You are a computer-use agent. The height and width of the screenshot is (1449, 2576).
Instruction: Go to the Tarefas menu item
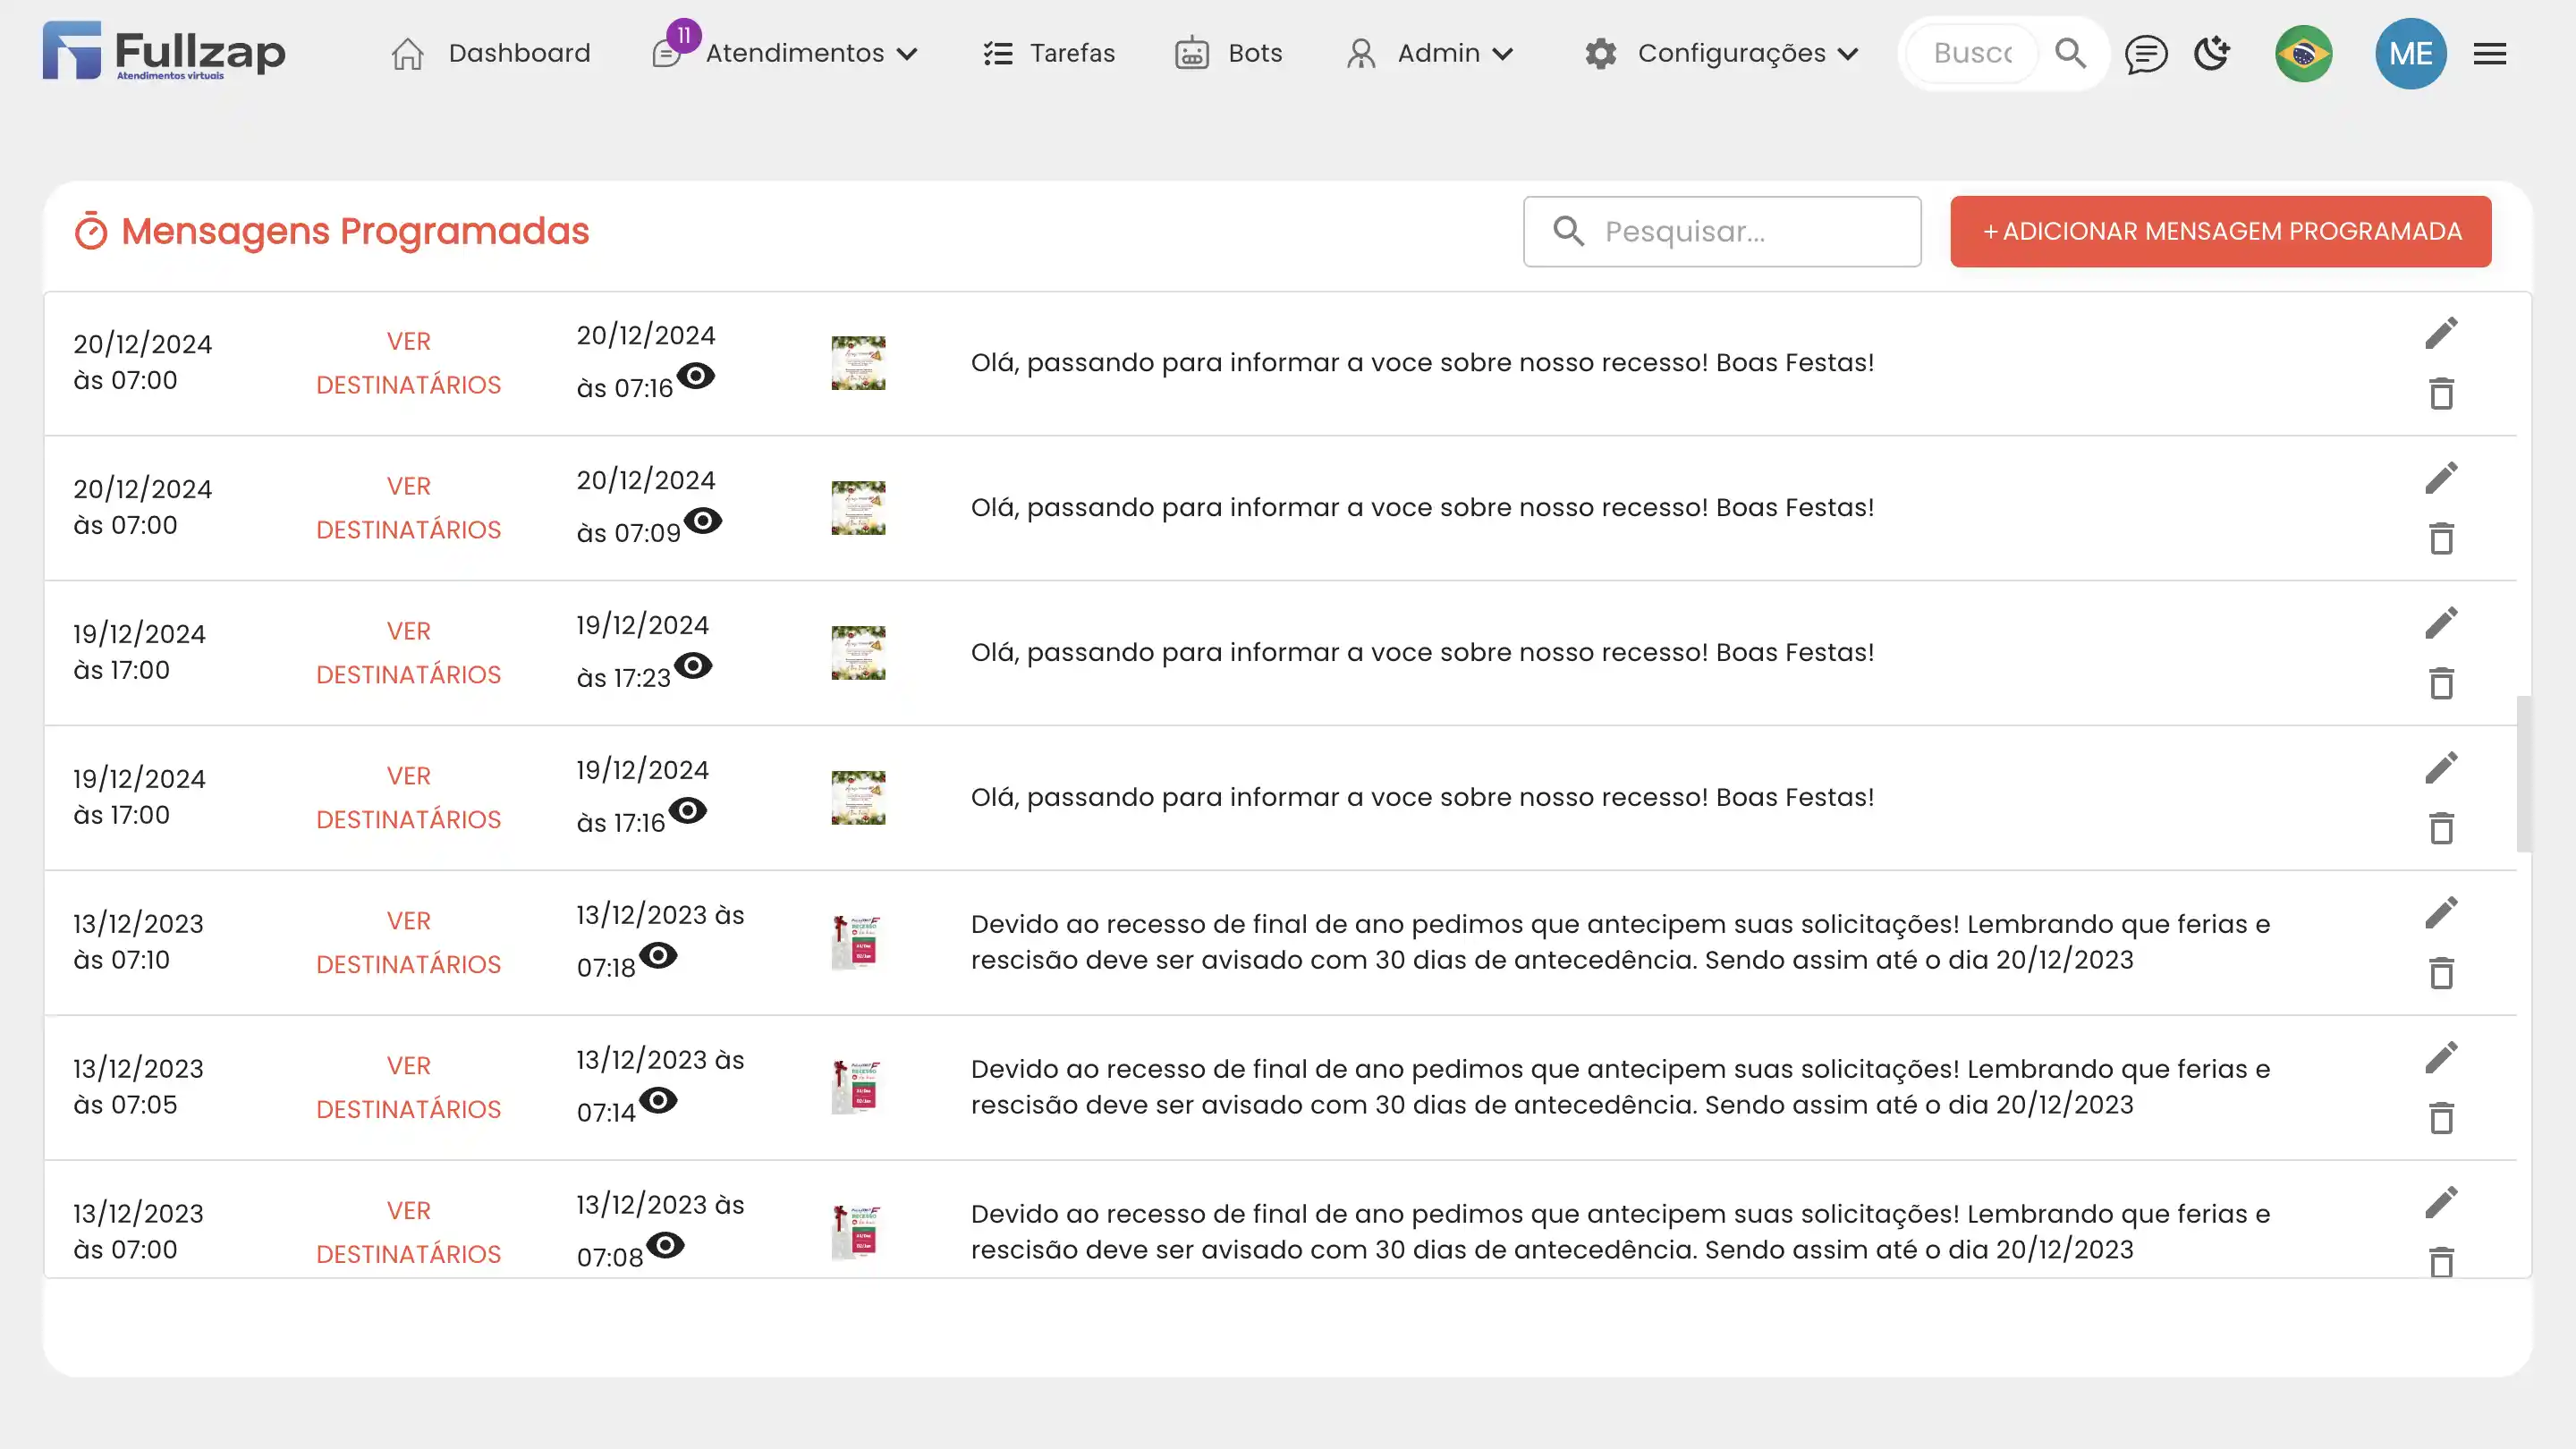(1049, 53)
